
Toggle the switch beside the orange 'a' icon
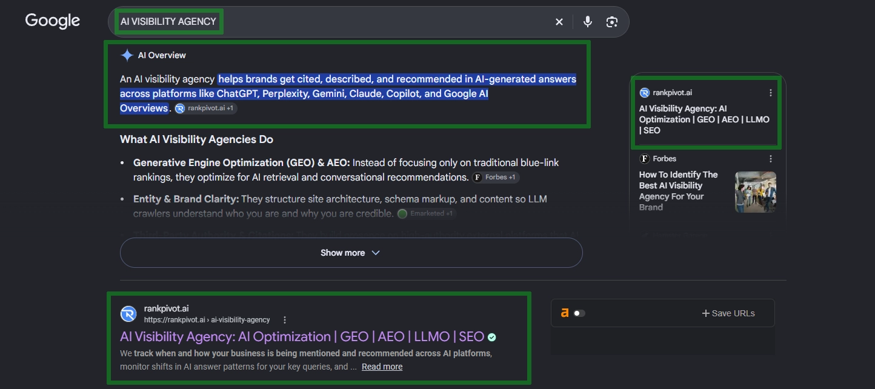tap(580, 313)
